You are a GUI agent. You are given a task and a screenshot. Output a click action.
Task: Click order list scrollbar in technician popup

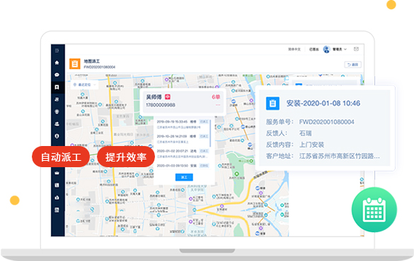(210, 133)
